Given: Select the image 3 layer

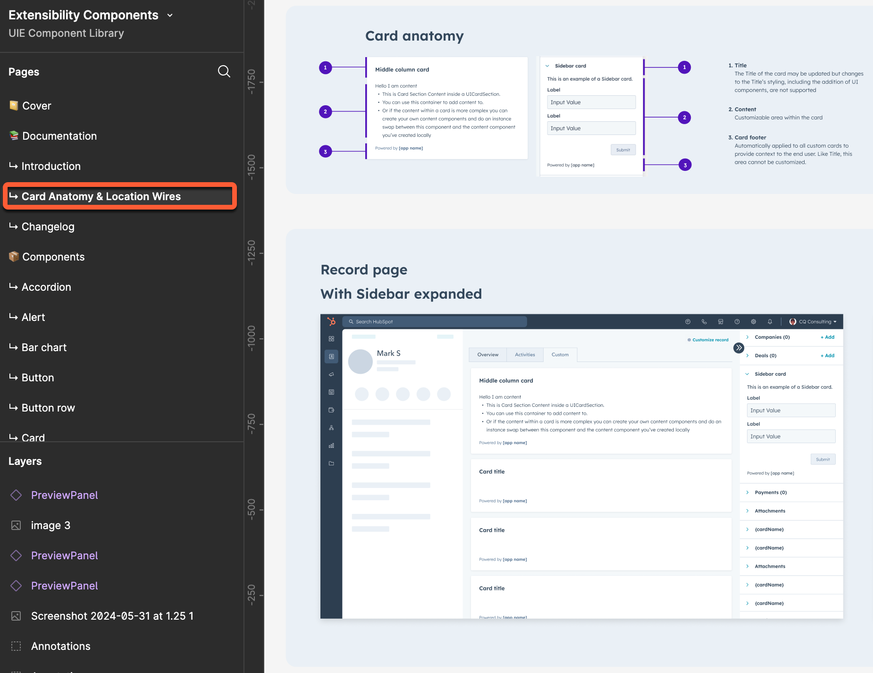Looking at the screenshot, I should click(x=50, y=525).
